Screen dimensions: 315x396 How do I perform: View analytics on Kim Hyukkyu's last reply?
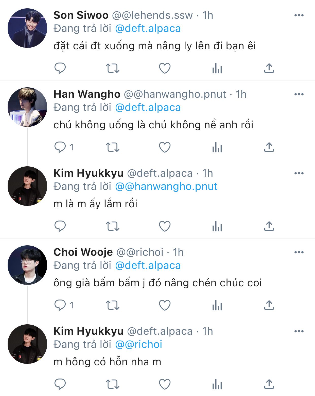point(217,384)
